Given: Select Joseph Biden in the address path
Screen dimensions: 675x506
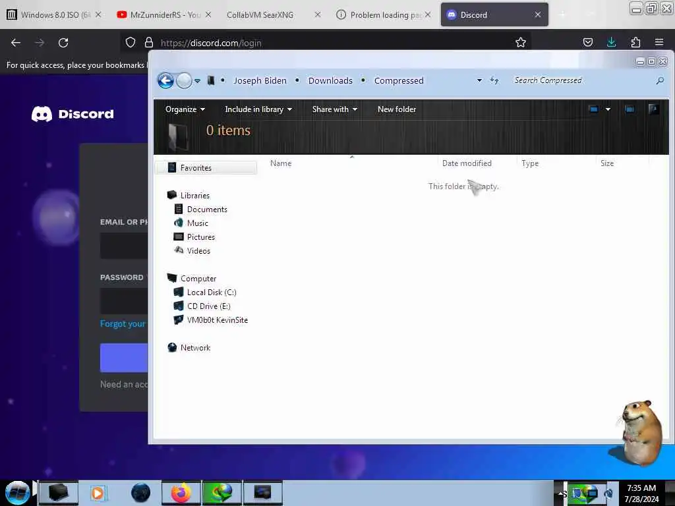Looking at the screenshot, I should (x=260, y=80).
